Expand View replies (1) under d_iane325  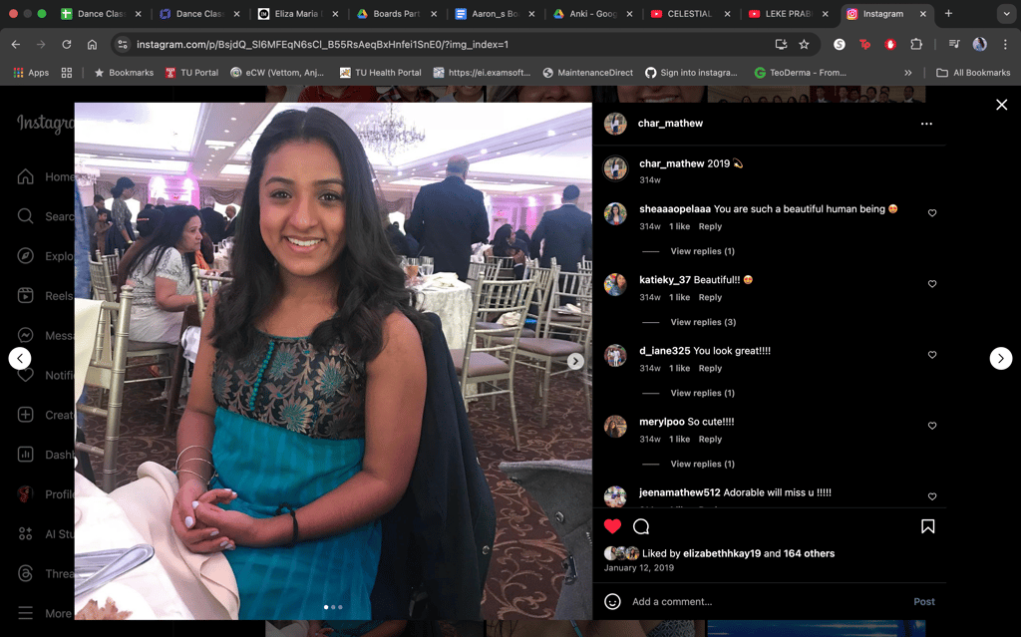[702, 394]
